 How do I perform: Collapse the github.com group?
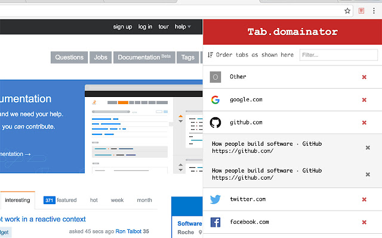tap(292, 123)
